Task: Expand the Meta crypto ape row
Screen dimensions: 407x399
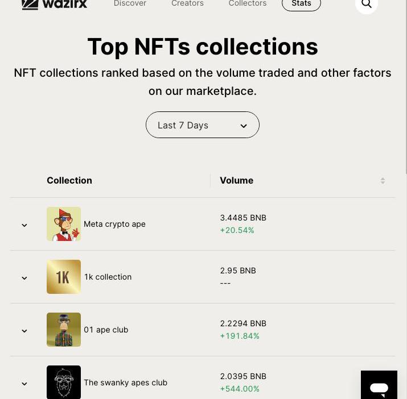Action: [x=24, y=225]
